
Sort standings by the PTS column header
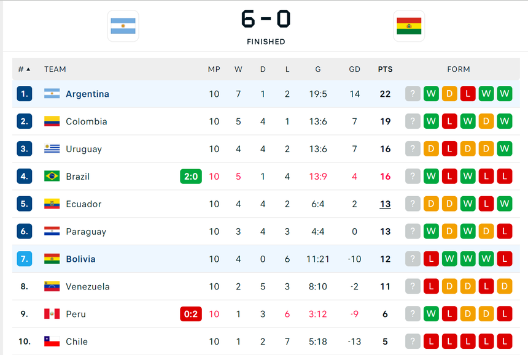pyautogui.click(x=385, y=69)
